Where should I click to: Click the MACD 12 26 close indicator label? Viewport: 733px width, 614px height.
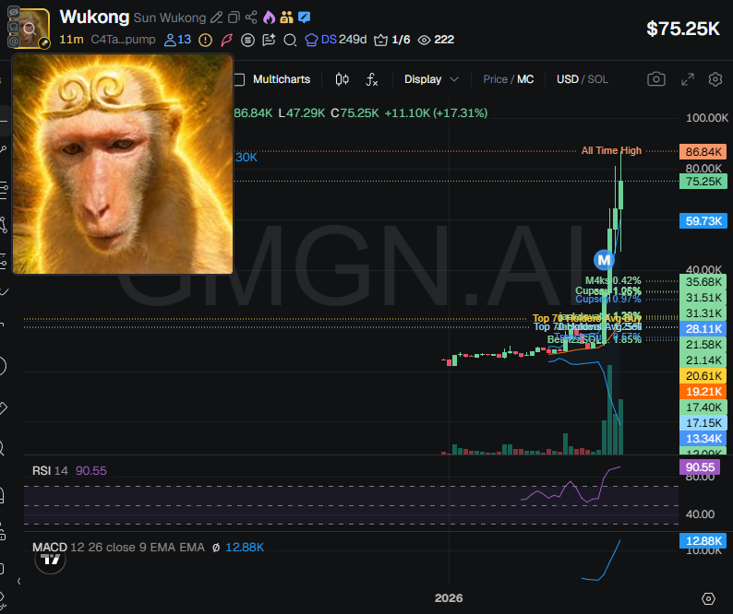[x=119, y=547]
